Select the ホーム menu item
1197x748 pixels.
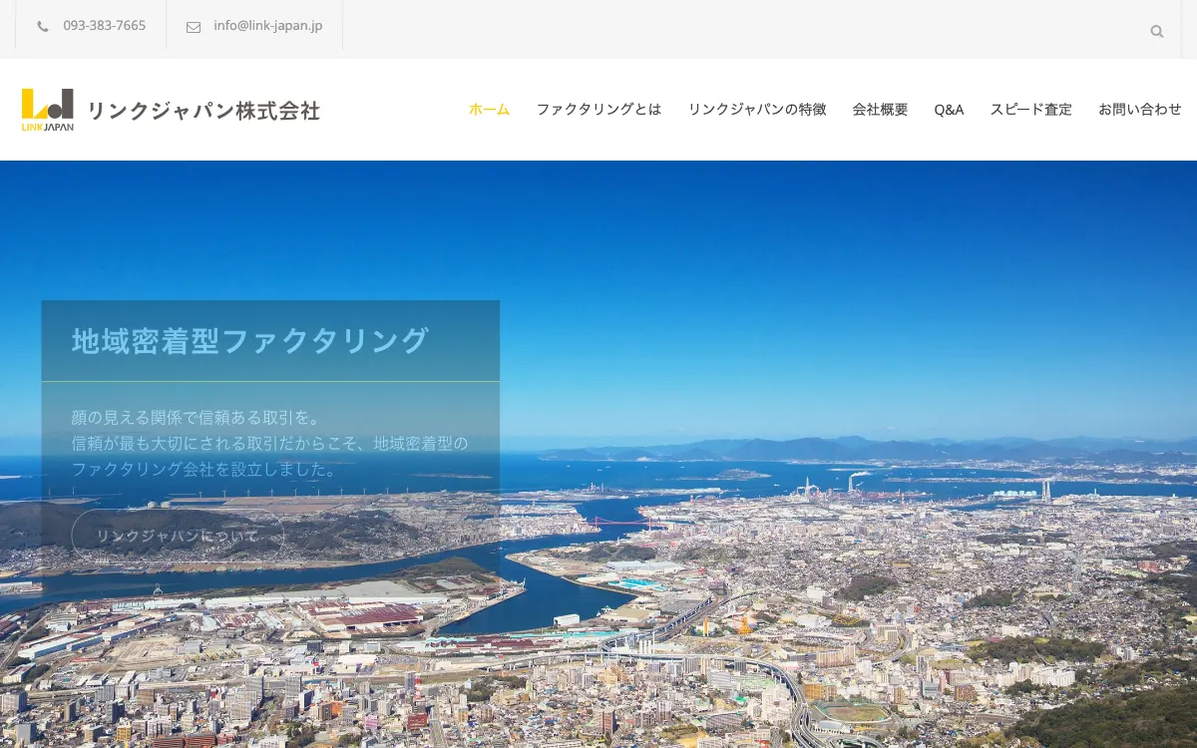point(489,110)
